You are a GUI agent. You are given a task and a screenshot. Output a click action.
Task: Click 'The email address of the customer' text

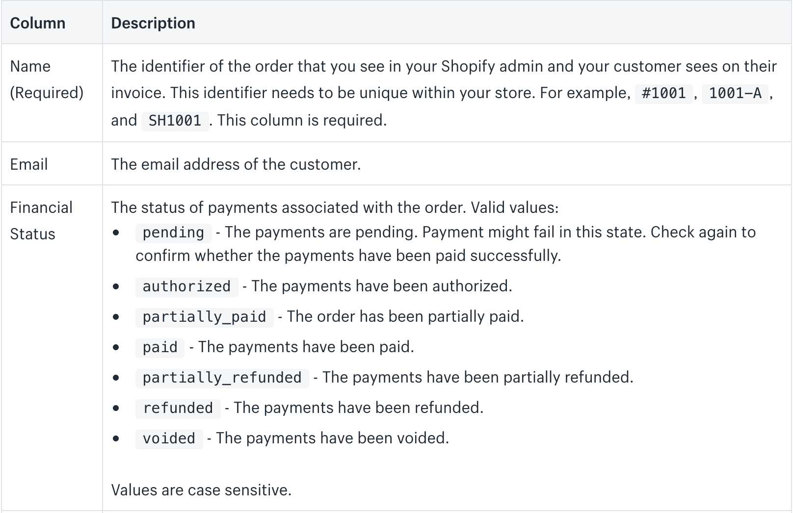(x=236, y=164)
